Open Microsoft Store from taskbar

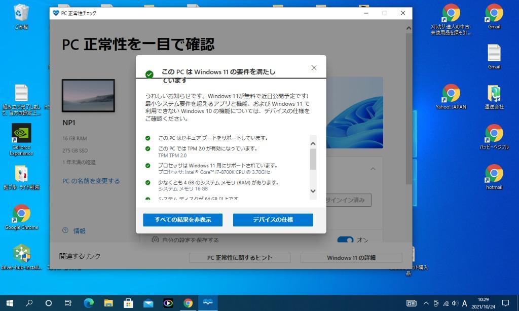128,303
